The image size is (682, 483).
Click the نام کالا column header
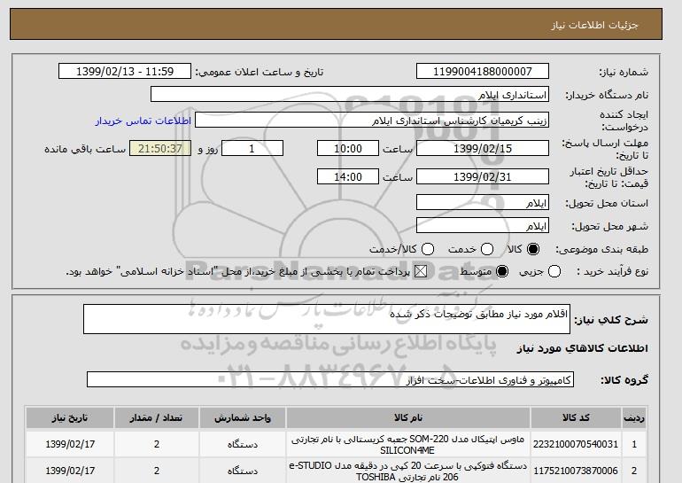[408, 417]
